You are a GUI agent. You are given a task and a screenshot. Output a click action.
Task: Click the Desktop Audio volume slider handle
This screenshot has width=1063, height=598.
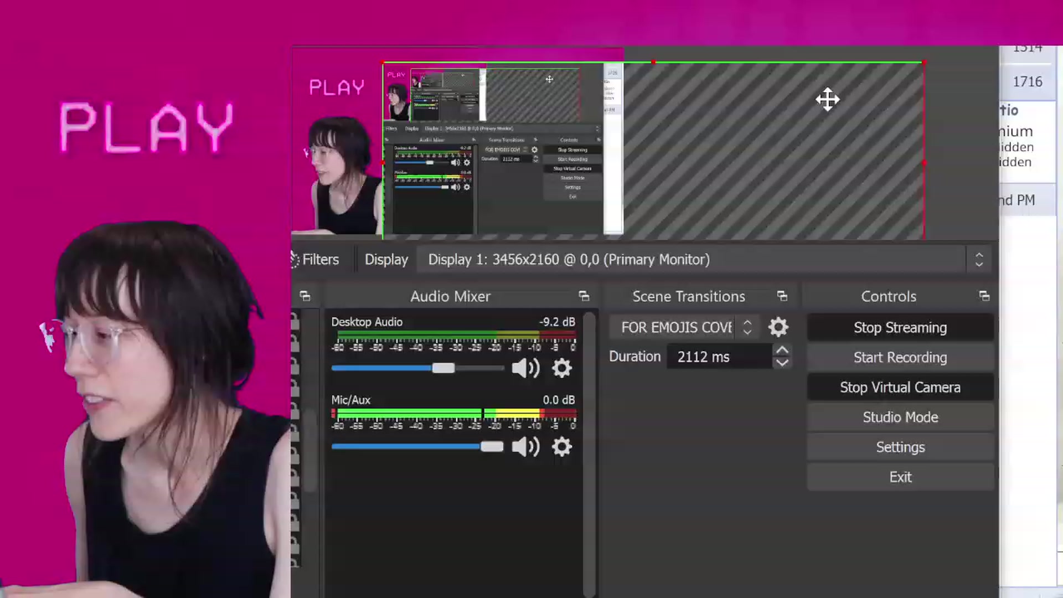point(443,368)
